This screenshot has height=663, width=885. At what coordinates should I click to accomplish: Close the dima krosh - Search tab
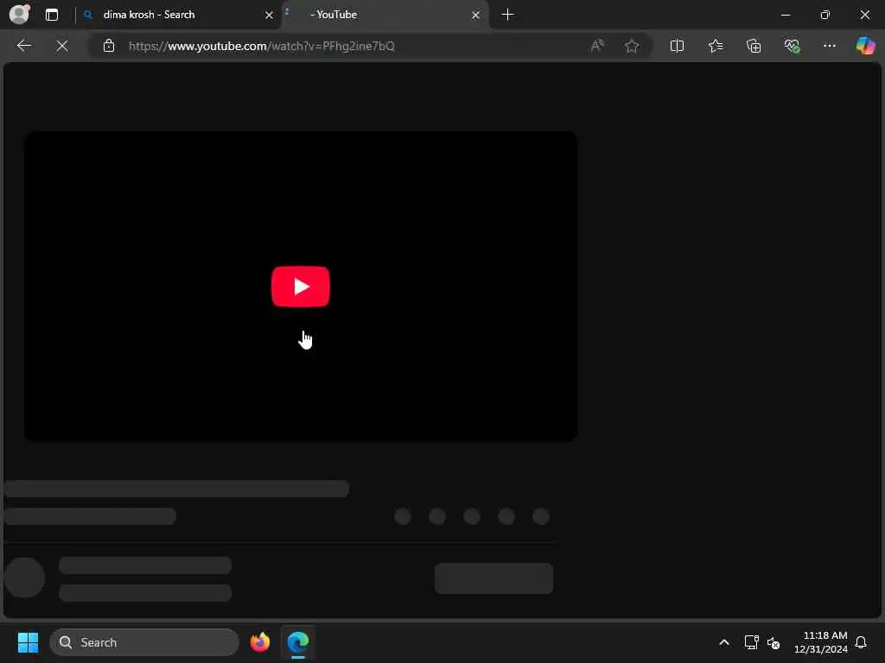(270, 16)
